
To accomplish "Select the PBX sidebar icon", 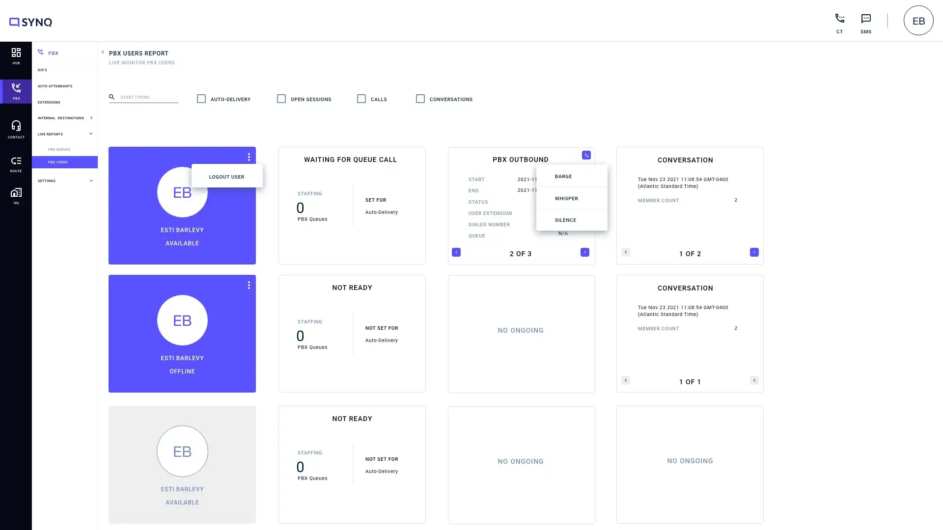I will (x=16, y=91).
